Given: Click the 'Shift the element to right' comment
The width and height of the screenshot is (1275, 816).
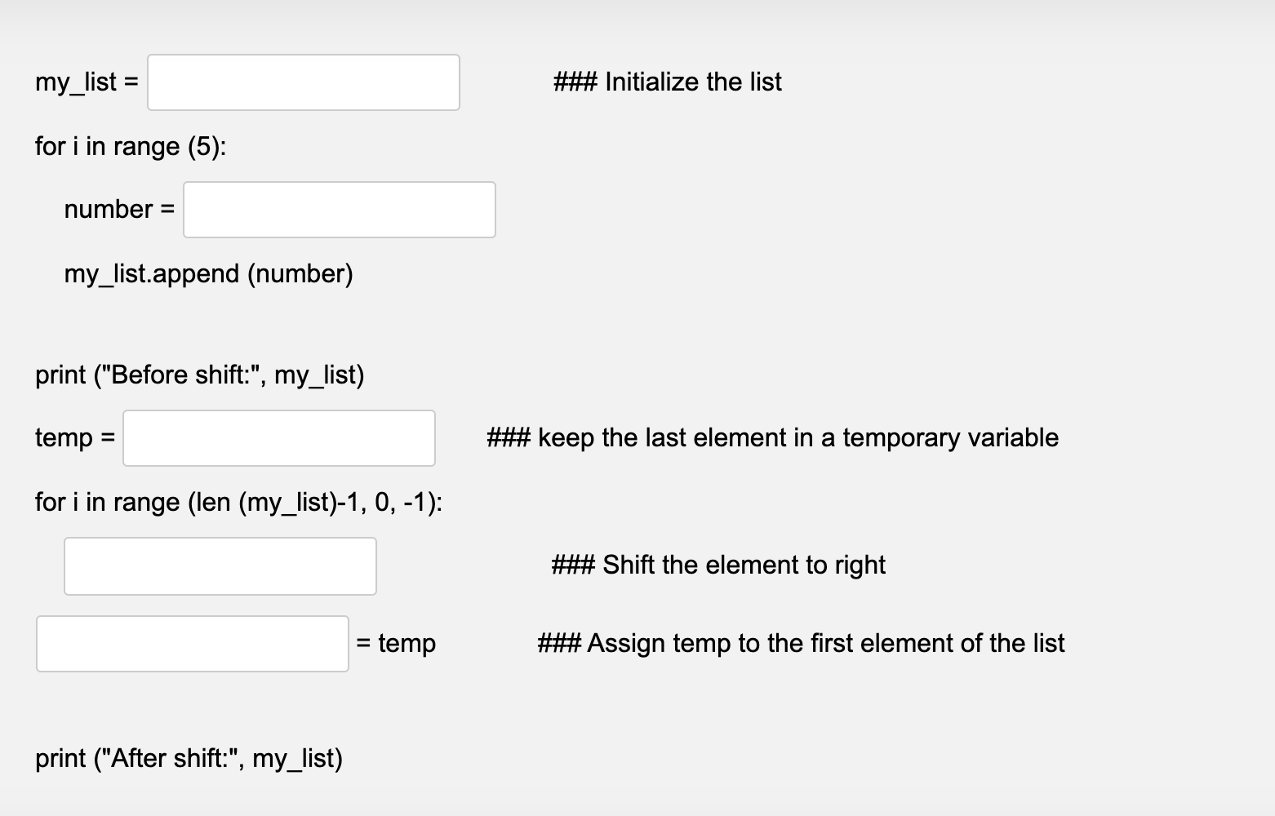Looking at the screenshot, I should (x=718, y=565).
